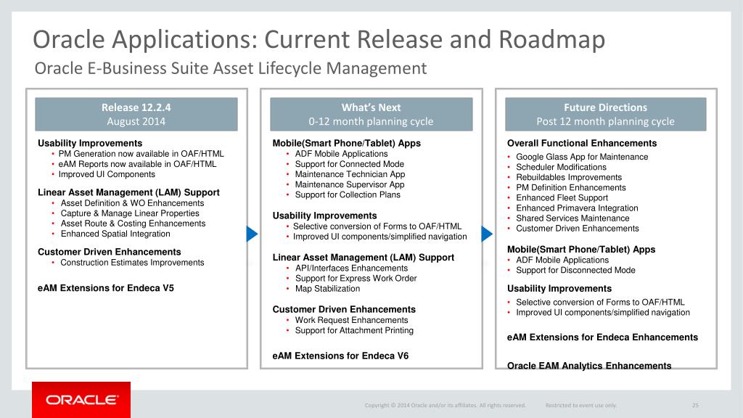Click the Oracle logo
Viewport: 743px width, 418px height.
point(81,400)
